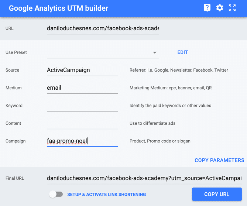The width and height of the screenshot is (247, 206).
Task: Click the Use Preset label
Action: (16, 52)
